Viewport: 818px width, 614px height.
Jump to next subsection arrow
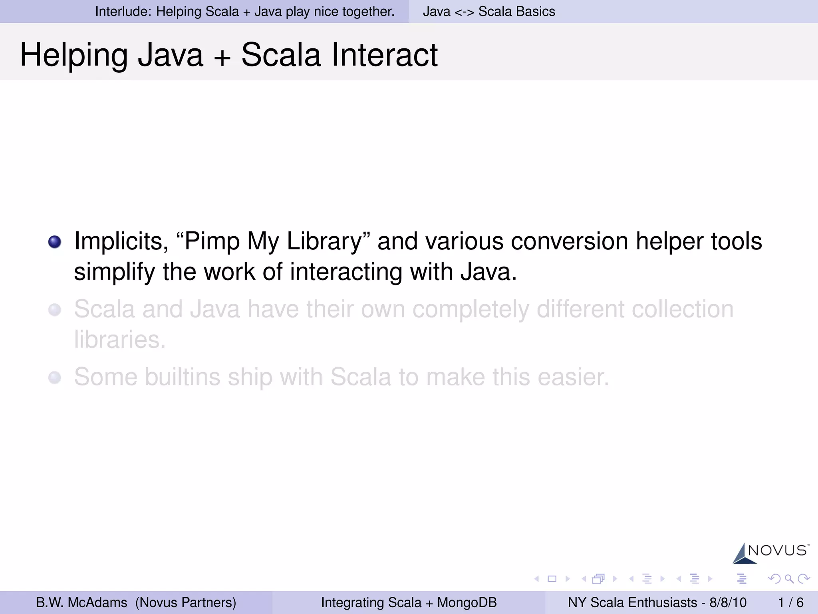click(x=662, y=579)
